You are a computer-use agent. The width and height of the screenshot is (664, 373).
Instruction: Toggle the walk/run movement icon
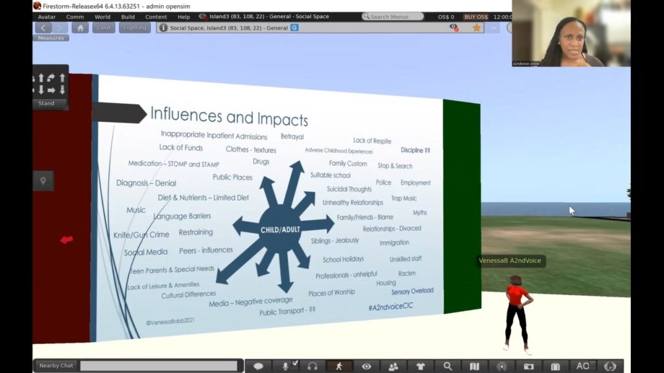click(339, 367)
